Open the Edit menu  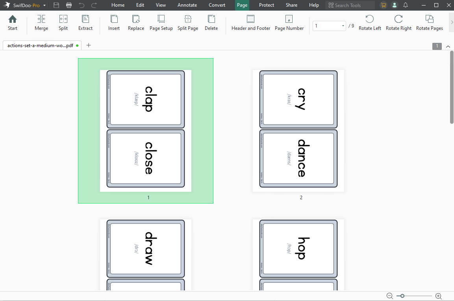140,5
